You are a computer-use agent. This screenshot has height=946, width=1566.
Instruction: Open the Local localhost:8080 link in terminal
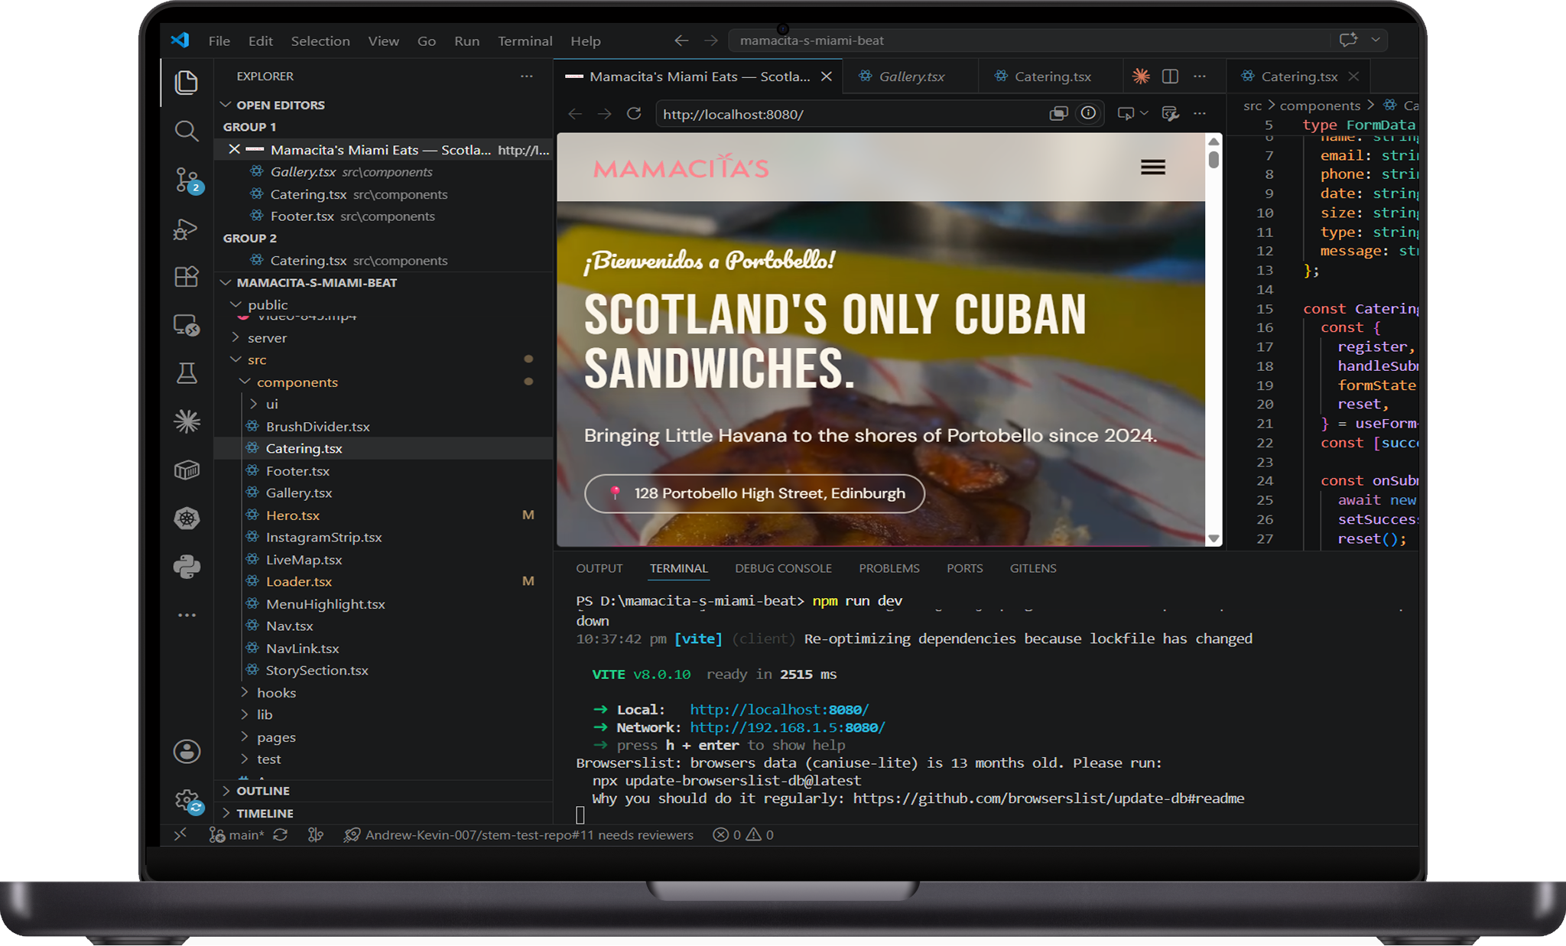[x=778, y=710]
